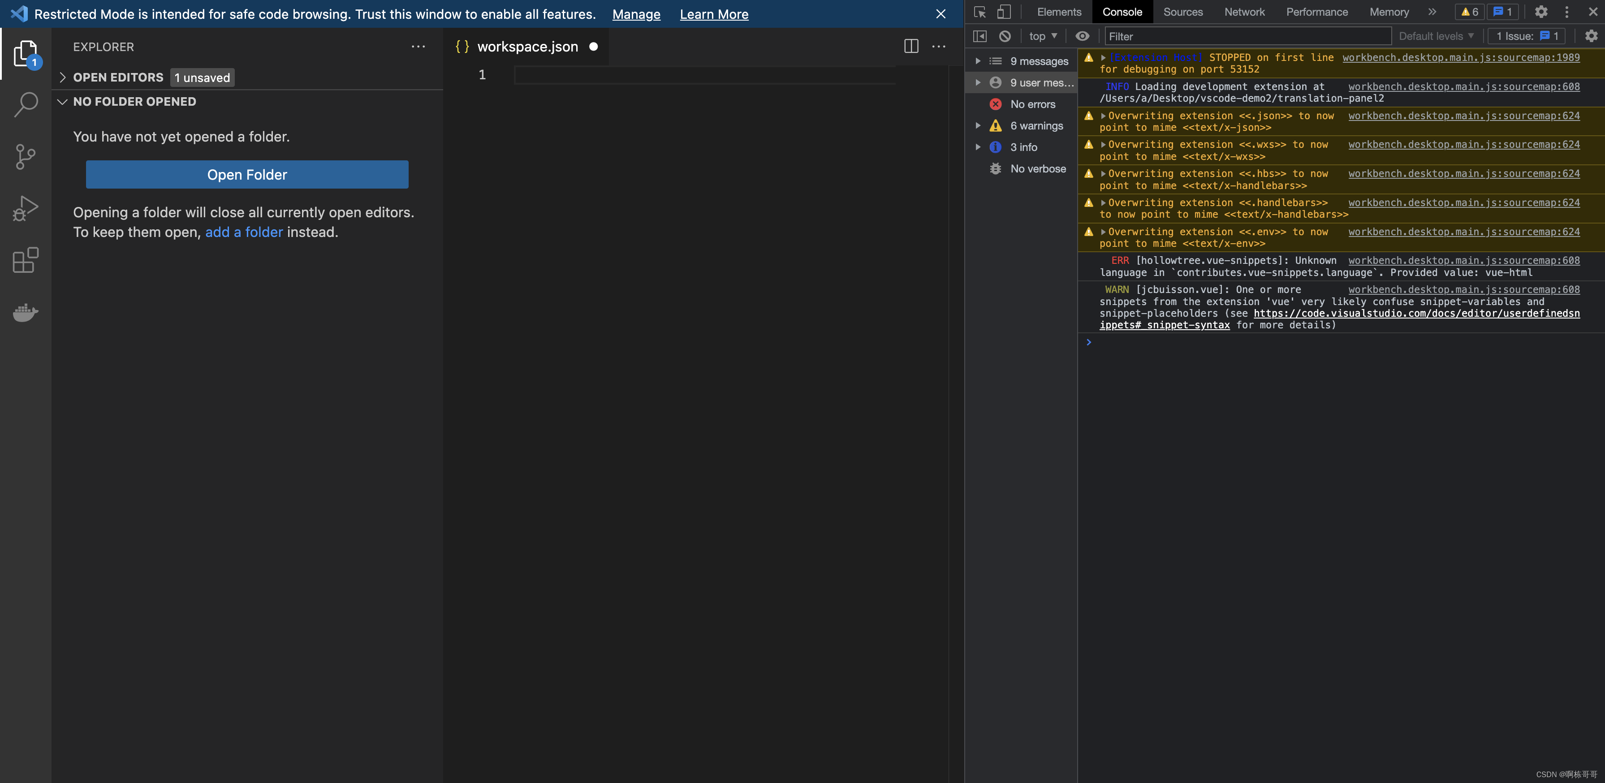Open the Default levels dropdown
This screenshot has width=1605, height=783.
coord(1436,36)
